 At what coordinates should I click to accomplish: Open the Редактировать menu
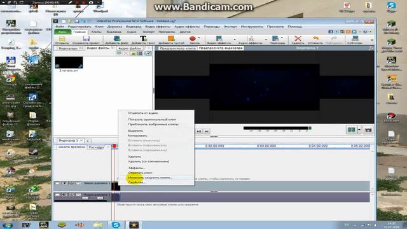point(79,27)
